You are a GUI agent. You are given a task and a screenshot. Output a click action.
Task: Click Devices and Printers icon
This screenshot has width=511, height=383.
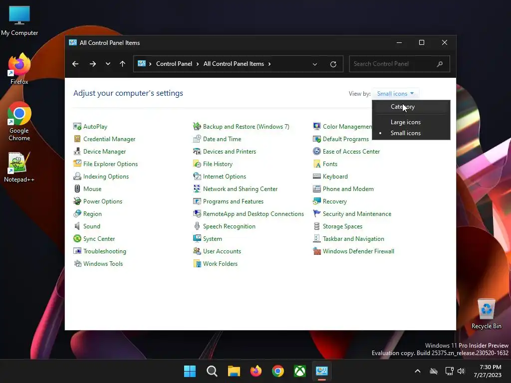(197, 151)
